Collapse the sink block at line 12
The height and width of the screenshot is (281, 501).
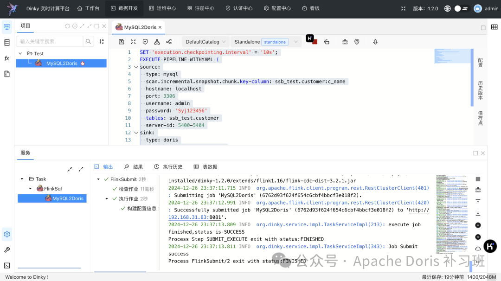tap(136, 133)
